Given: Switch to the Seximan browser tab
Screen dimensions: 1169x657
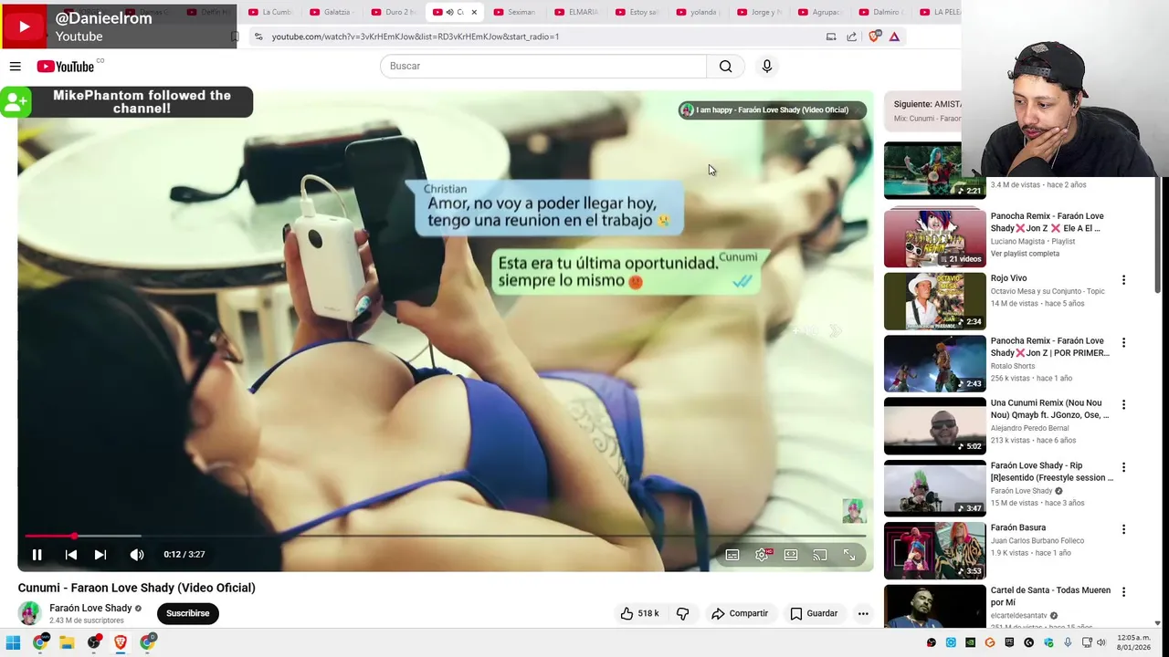Looking at the screenshot, I should (x=516, y=12).
